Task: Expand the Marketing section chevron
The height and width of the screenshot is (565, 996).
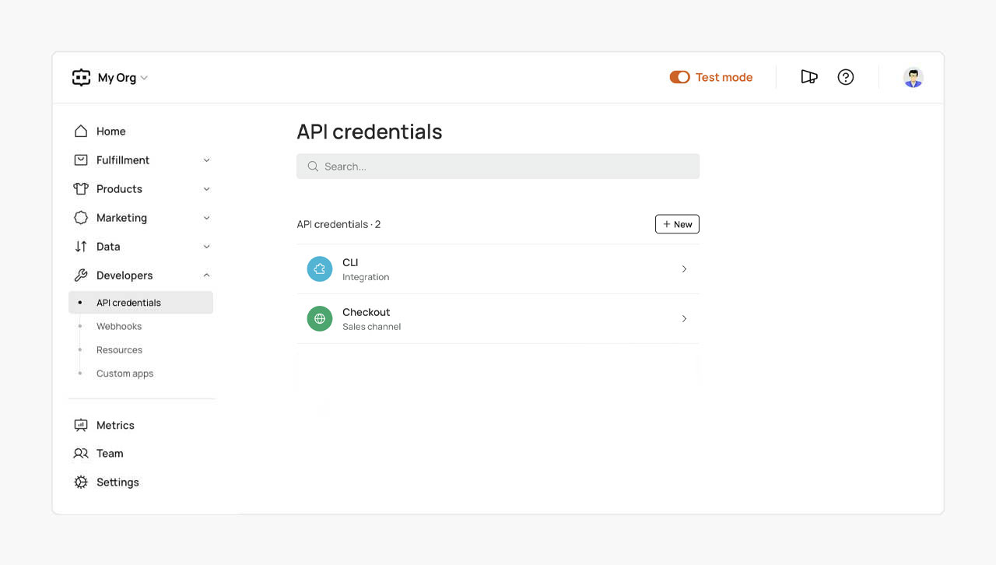Action: pos(206,218)
